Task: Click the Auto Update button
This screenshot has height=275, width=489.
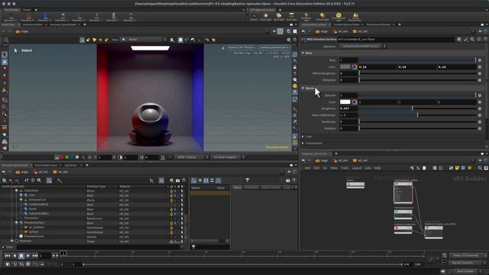Action: point(465,271)
